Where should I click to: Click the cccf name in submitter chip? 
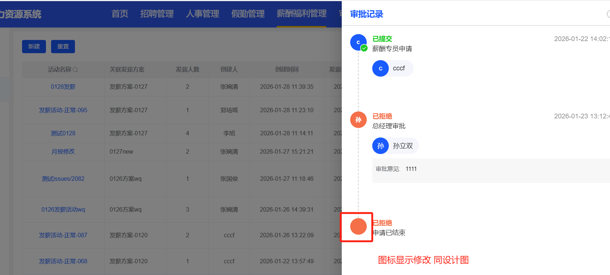pos(399,69)
